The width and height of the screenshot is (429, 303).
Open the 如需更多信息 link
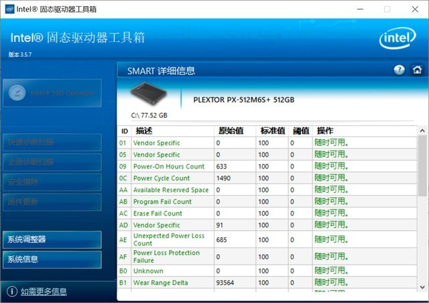click(x=44, y=292)
